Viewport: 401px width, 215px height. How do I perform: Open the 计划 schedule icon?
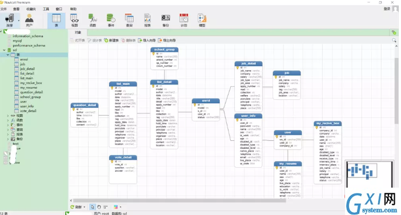tap(184, 21)
